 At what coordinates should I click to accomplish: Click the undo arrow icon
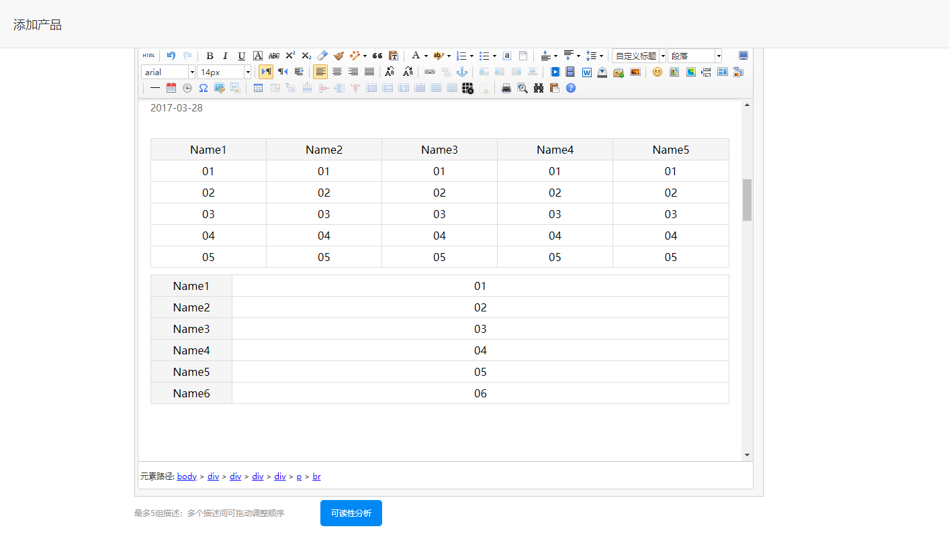click(x=171, y=56)
